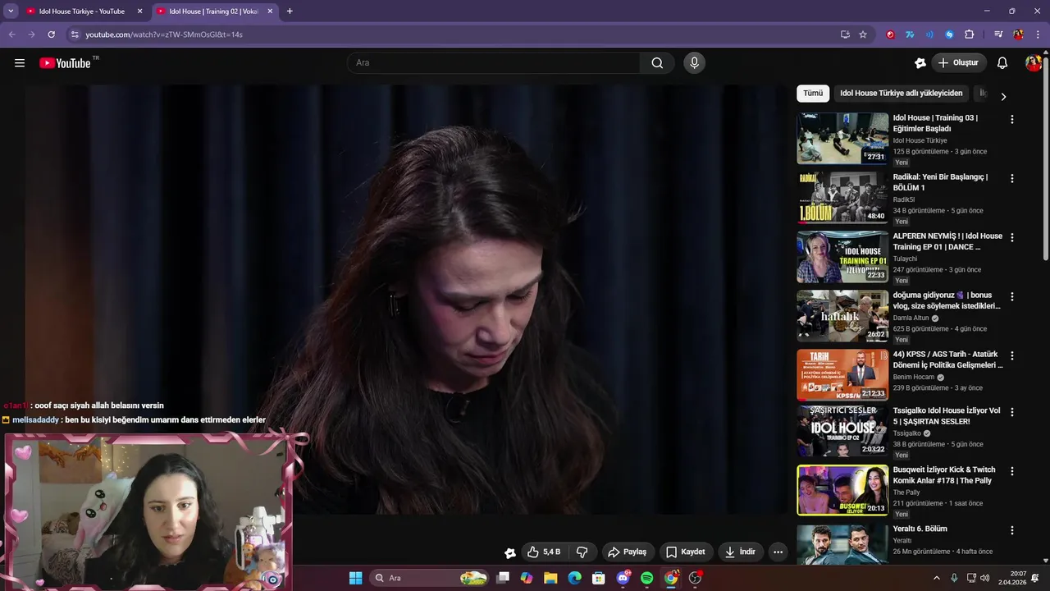
Task: Open Discord from the taskbar
Action: 623,578
